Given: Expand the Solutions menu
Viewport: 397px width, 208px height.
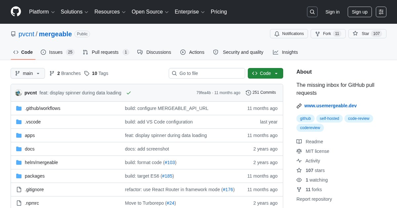Looking at the screenshot, I should coord(74,12).
